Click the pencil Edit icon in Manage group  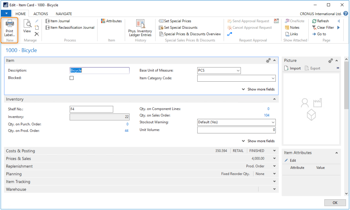point(37,21)
